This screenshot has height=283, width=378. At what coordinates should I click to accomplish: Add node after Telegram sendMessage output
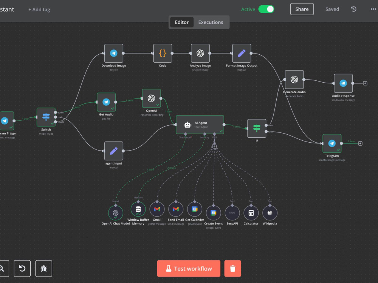(x=360, y=143)
